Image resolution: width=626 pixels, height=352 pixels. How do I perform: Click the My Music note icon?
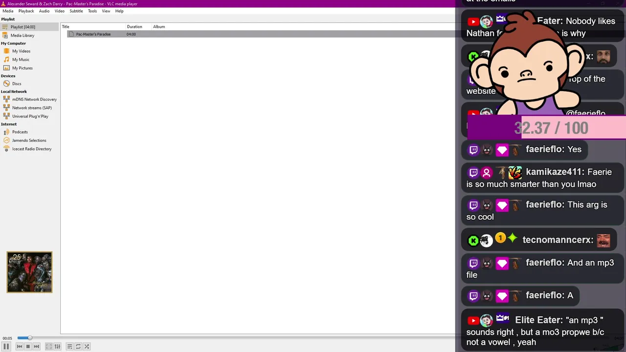pos(6,60)
